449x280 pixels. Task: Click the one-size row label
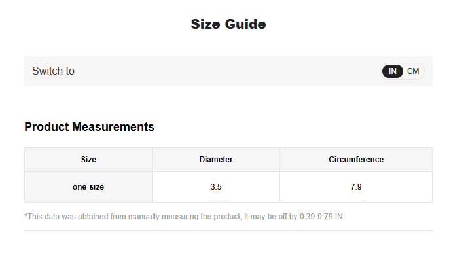[88, 187]
